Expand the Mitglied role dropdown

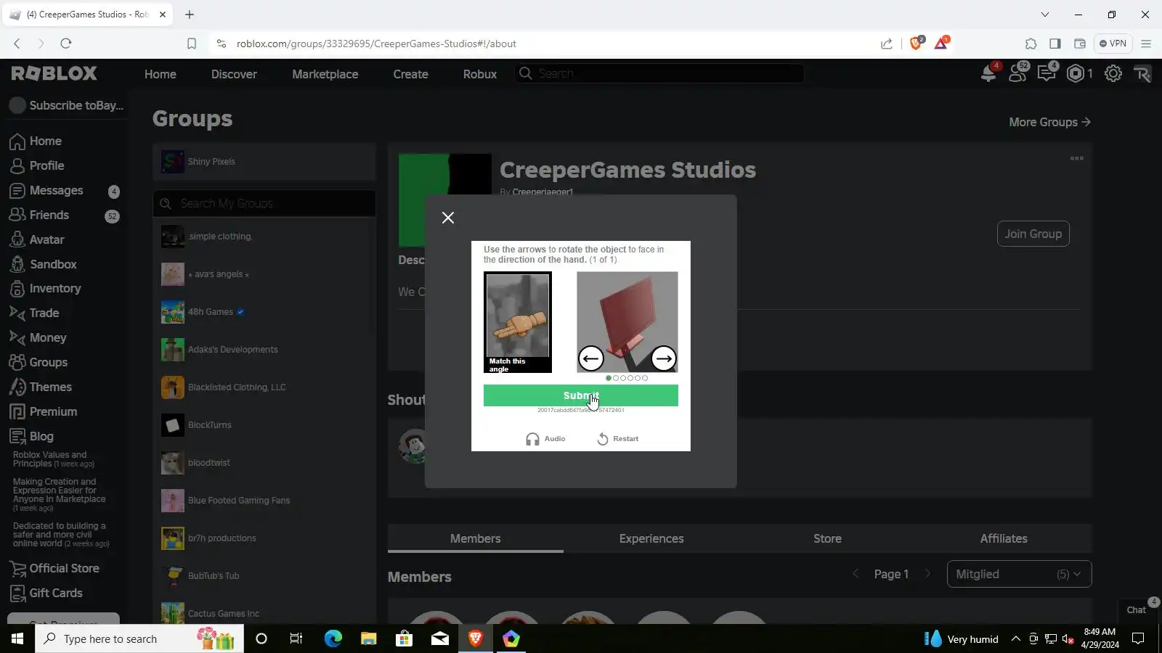click(x=1019, y=574)
